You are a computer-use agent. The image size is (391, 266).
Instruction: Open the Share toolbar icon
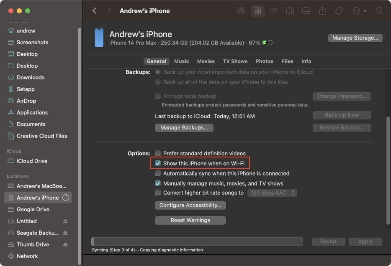tap(322, 11)
